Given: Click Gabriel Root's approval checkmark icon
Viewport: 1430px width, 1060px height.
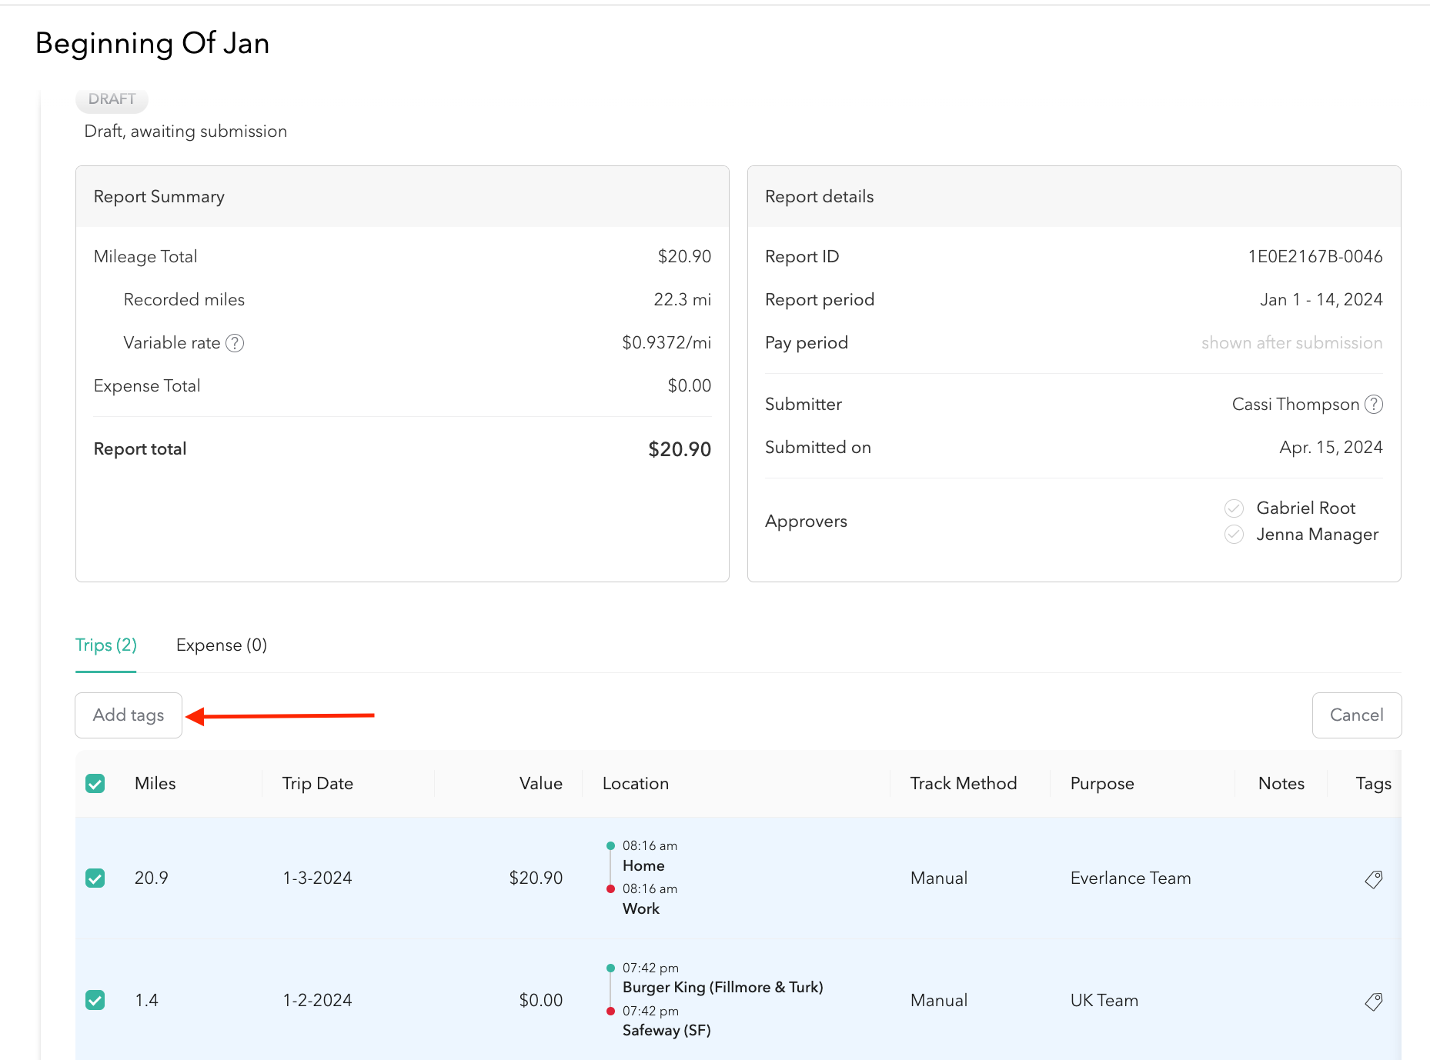Looking at the screenshot, I should click(x=1233, y=508).
